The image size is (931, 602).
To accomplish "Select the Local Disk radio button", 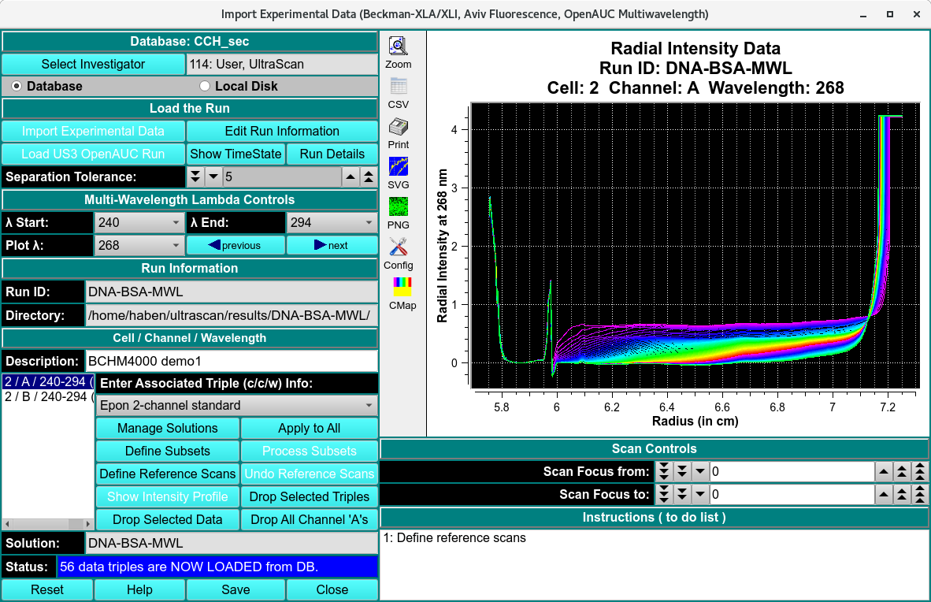I will [205, 86].
